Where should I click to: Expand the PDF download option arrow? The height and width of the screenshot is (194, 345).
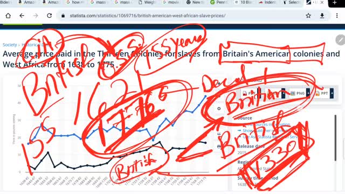click(x=259, y=93)
